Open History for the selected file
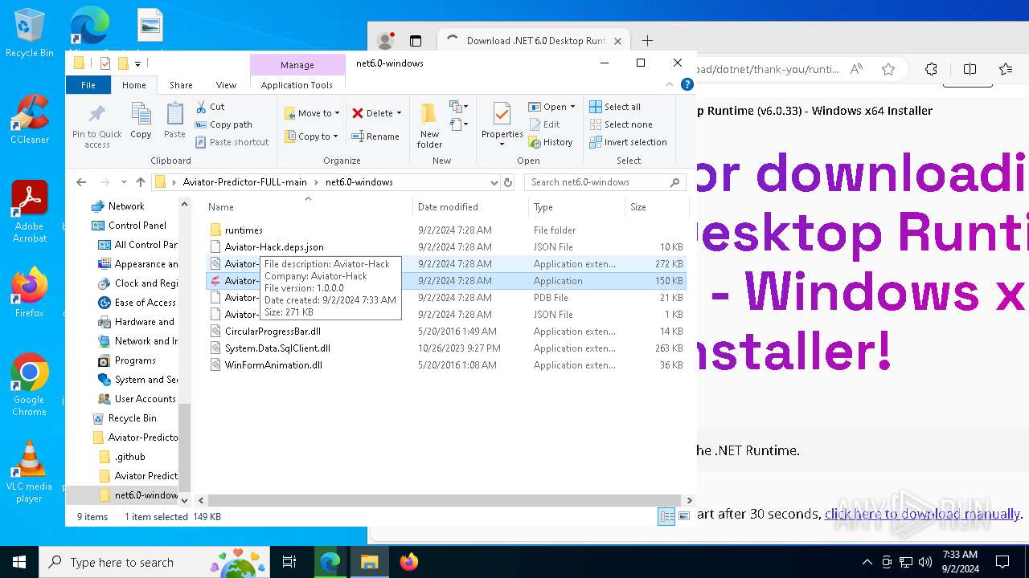 [551, 142]
